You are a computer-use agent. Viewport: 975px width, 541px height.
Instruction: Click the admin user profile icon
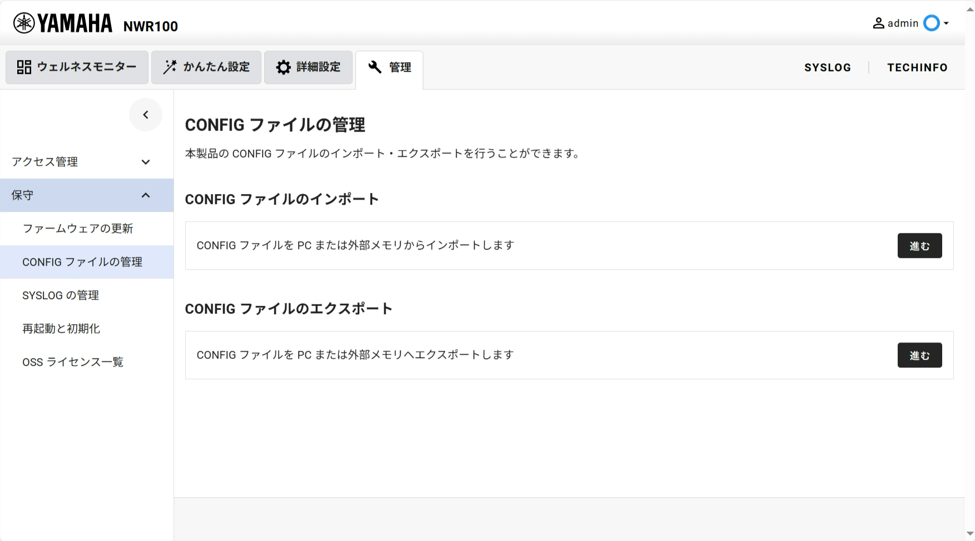pos(878,23)
